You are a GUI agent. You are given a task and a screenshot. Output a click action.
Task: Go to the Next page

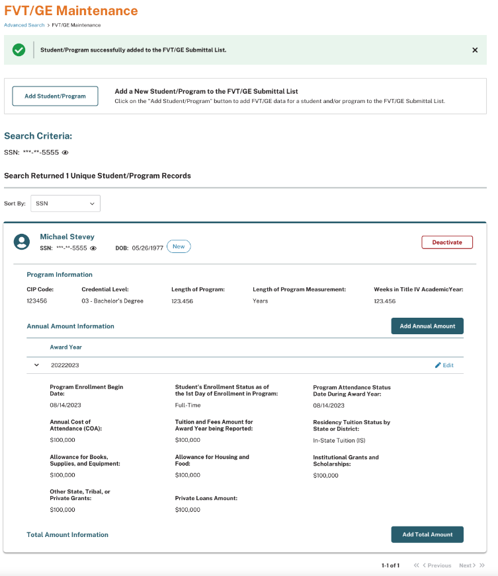[x=467, y=565]
